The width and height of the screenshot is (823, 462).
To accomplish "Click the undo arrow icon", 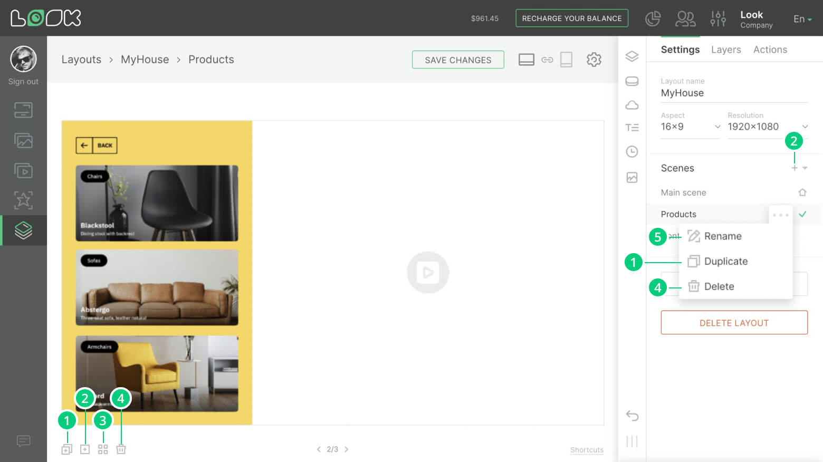I will [632, 416].
